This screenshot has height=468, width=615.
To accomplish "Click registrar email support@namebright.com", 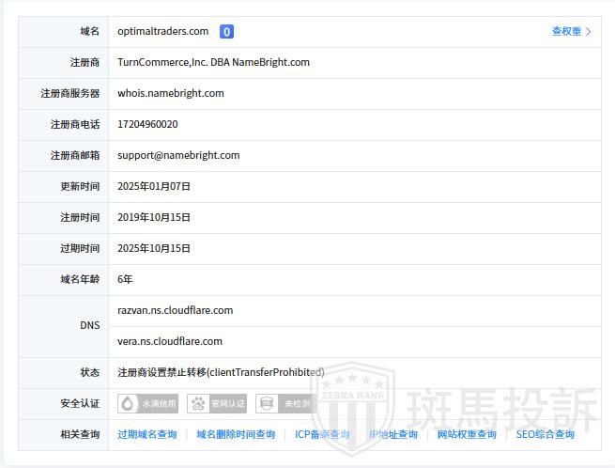I will [178, 156].
